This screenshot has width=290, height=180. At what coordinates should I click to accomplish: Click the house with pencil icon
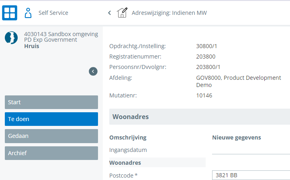(x=122, y=12)
